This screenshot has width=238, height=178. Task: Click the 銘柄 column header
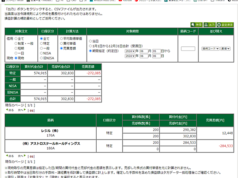[50, 120]
